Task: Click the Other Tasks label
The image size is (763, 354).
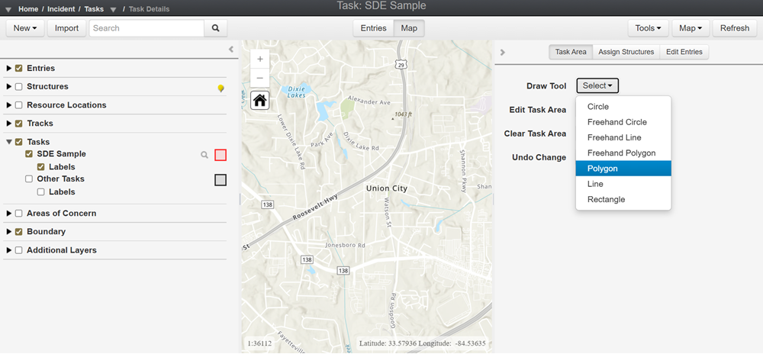Action: click(x=61, y=179)
